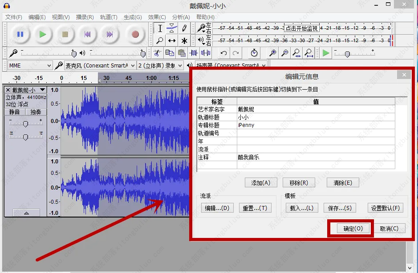Adjust the track gain slider

click(x=25, y=123)
